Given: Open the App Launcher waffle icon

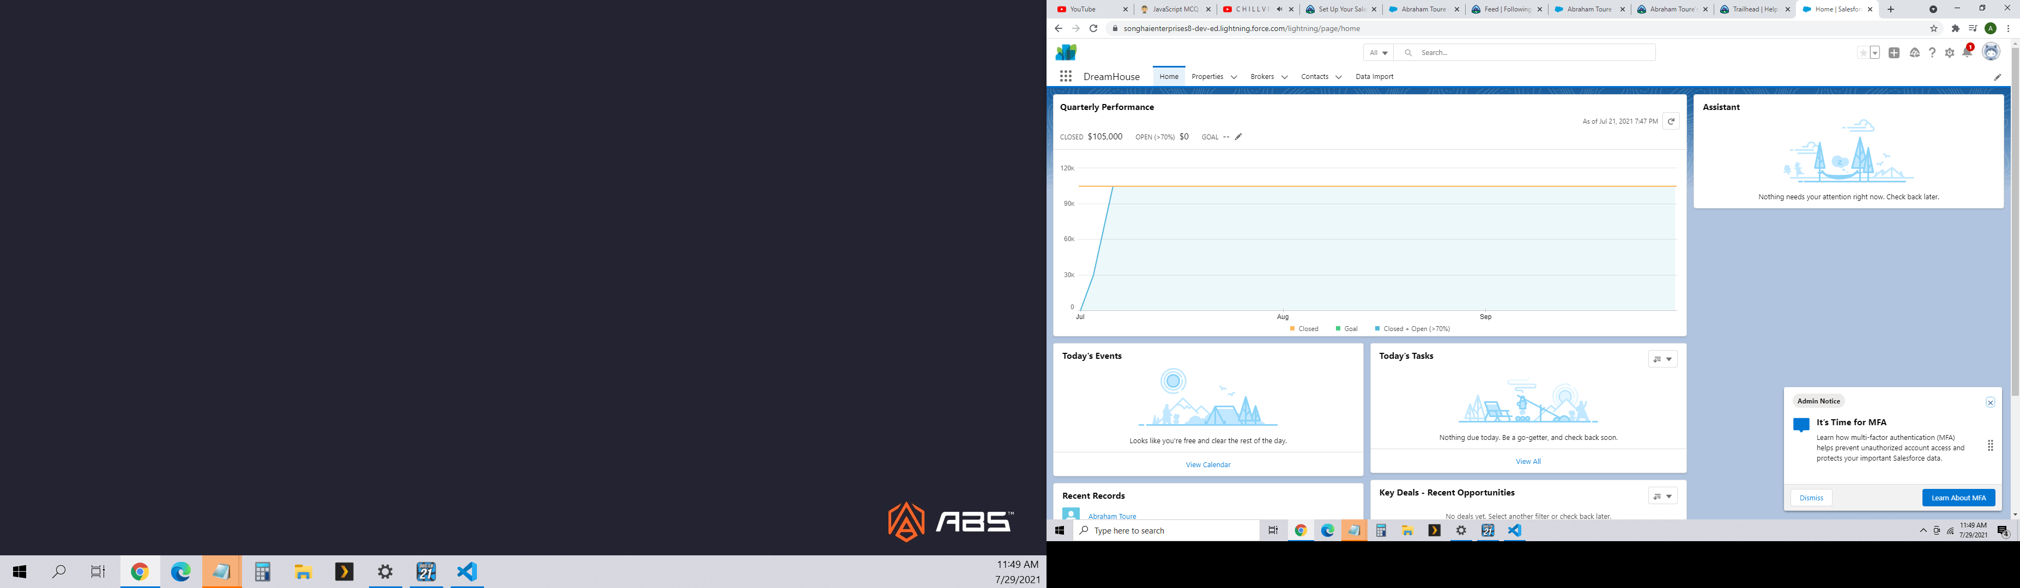Looking at the screenshot, I should coord(1066,76).
